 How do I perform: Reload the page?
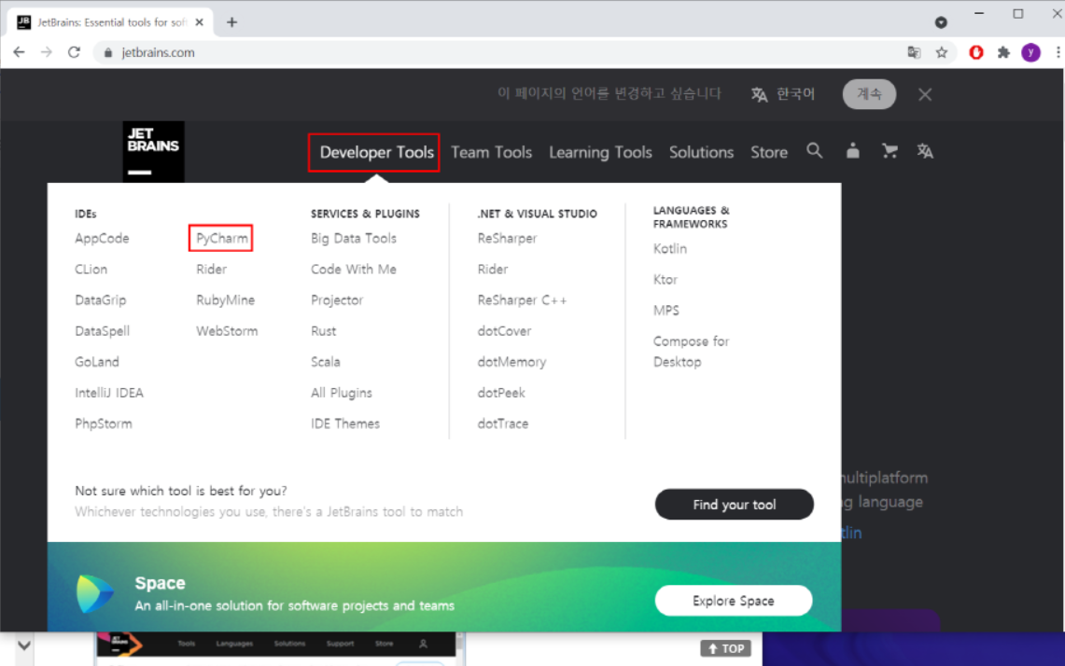pos(74,52)
